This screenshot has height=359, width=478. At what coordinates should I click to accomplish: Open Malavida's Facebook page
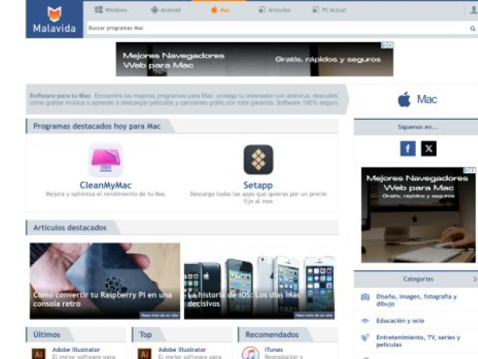tap(408, 148)
